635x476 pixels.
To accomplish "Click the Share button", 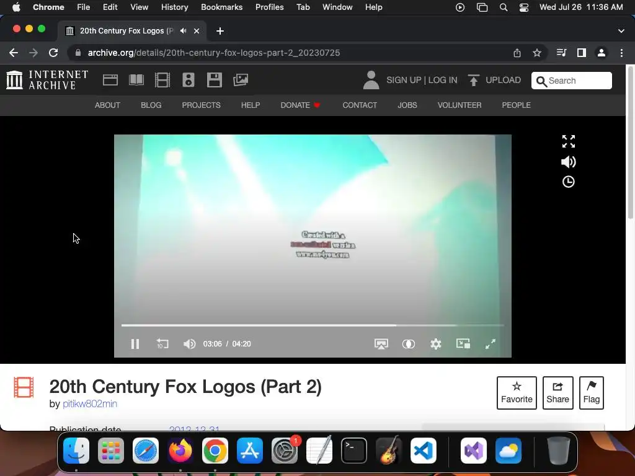I will tap(557, 392).
